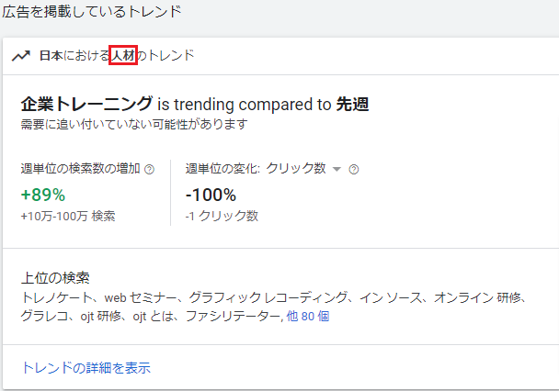
Task: Click the -1 クリック数 detail text
Action: click(222, 216)
